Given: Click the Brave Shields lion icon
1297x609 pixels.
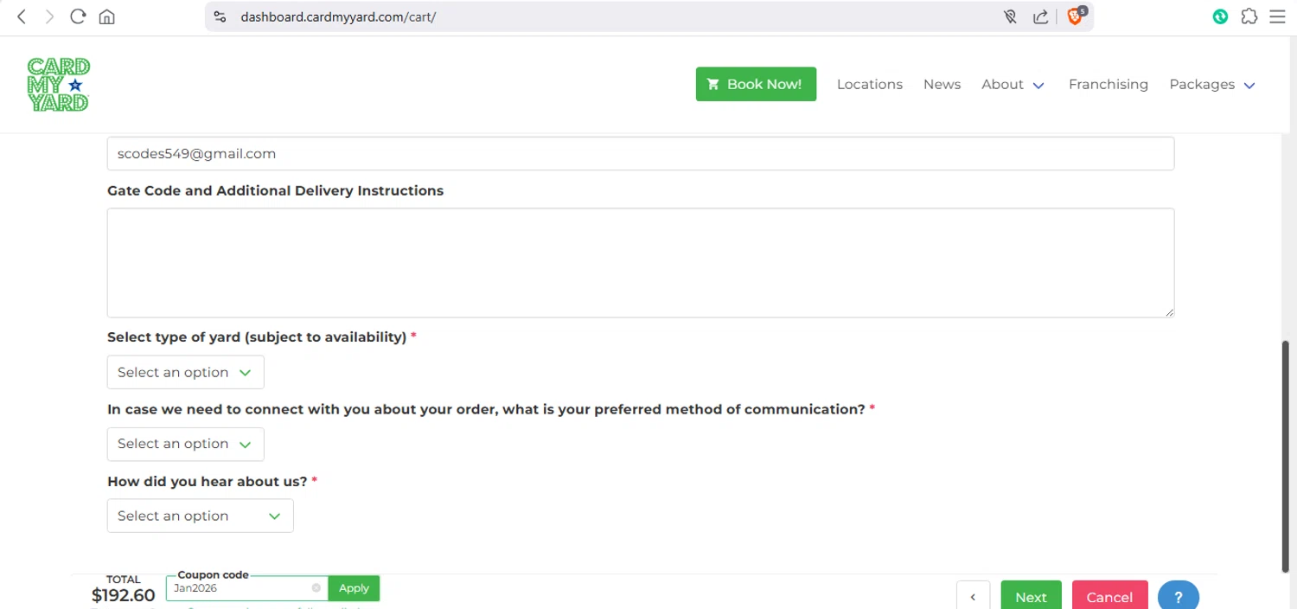Looking at the screenshot, I should (x=1075, y=16).
